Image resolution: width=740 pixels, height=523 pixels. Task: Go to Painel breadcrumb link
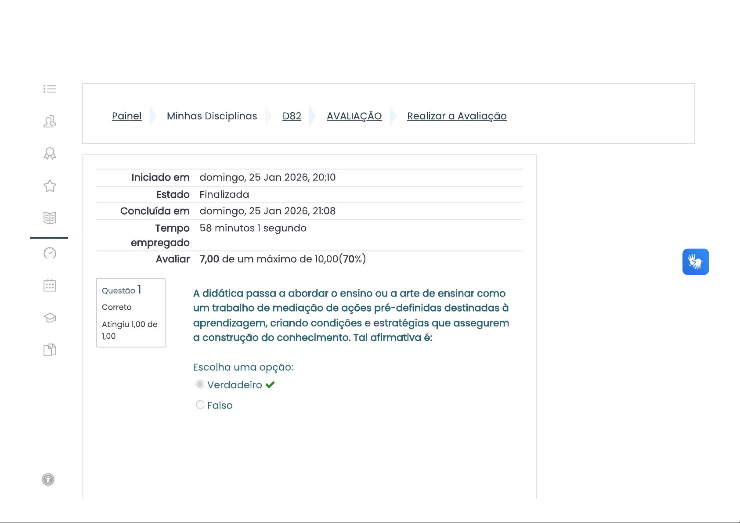(x=126, y=116)
